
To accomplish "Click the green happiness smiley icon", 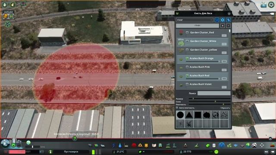I will point(216,152).
